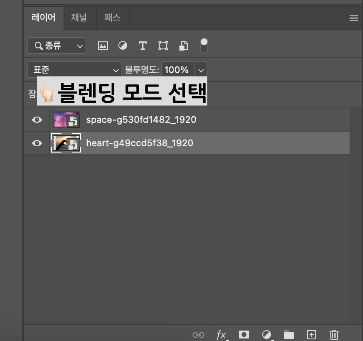Create a new adjustment layer
The height and width of the screenshot is (341, 363).
pos(266,334)
